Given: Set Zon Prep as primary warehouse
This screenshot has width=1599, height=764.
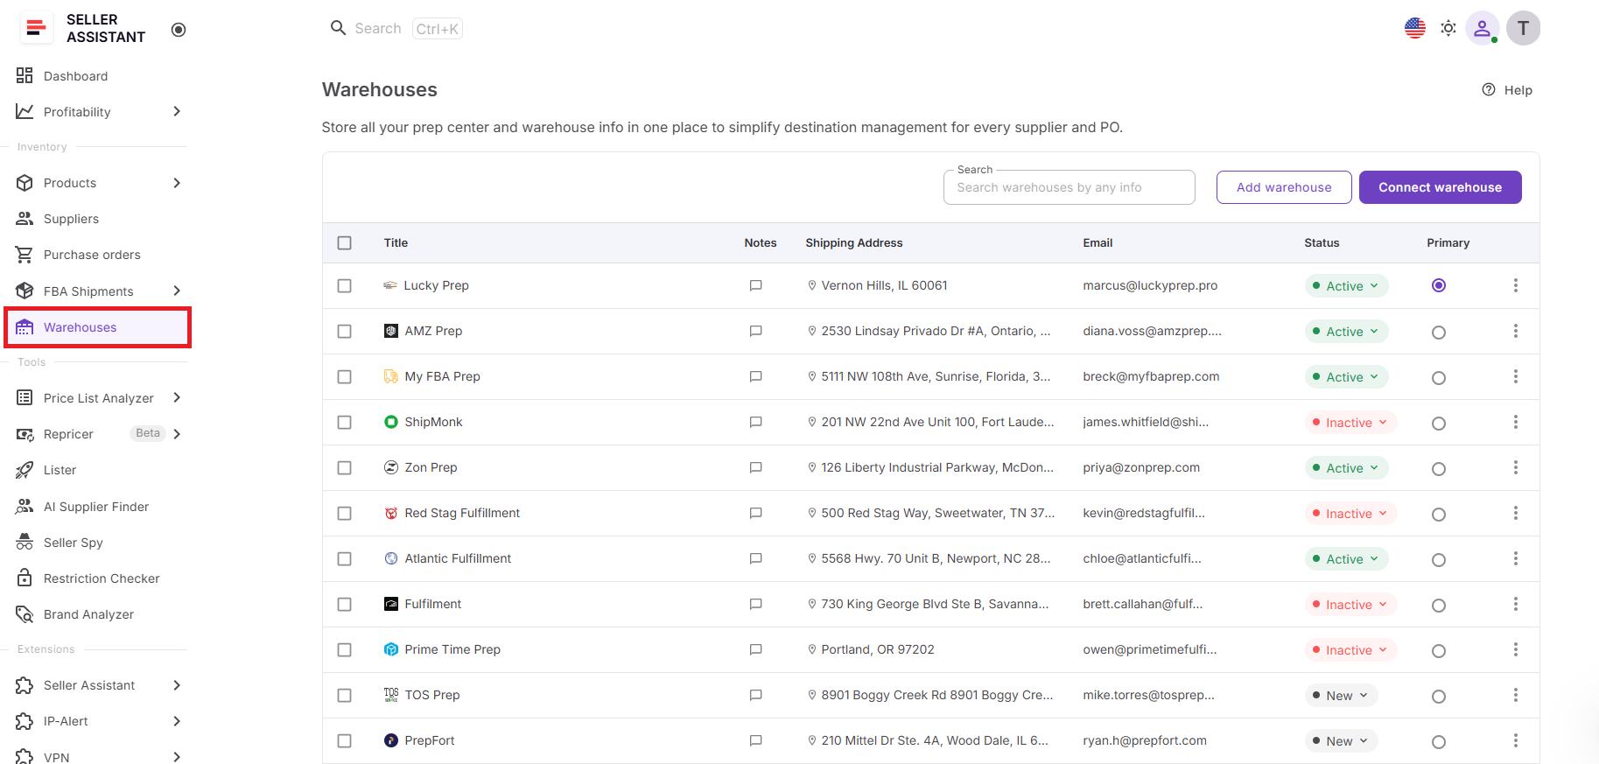Looking at the screenshot, I should [1439, 468].
